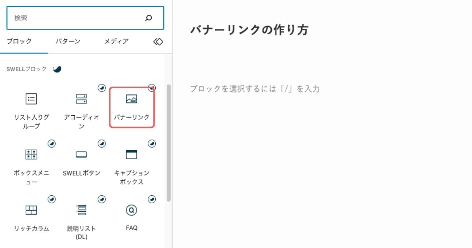Switch to the パターン tab

pyautogui.click(x=68, y=41)
